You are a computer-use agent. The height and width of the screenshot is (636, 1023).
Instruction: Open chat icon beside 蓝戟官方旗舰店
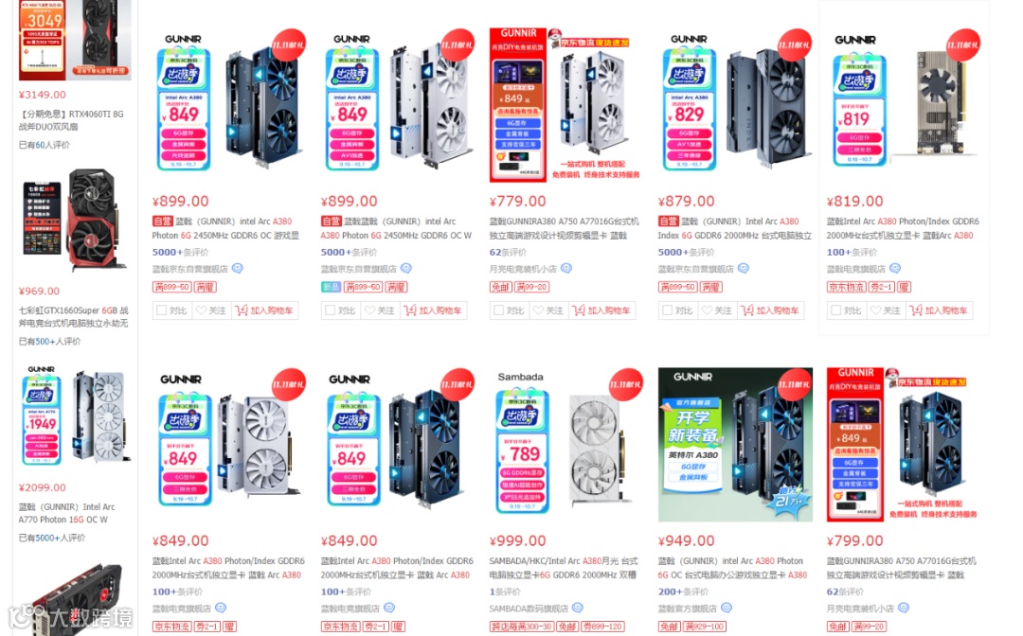727,608
